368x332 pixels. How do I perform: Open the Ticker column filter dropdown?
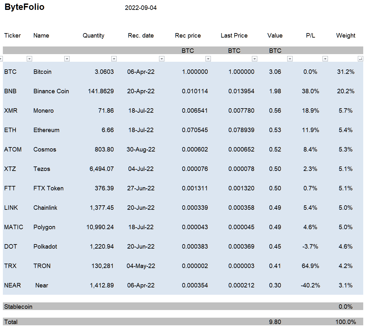(29, 59)
